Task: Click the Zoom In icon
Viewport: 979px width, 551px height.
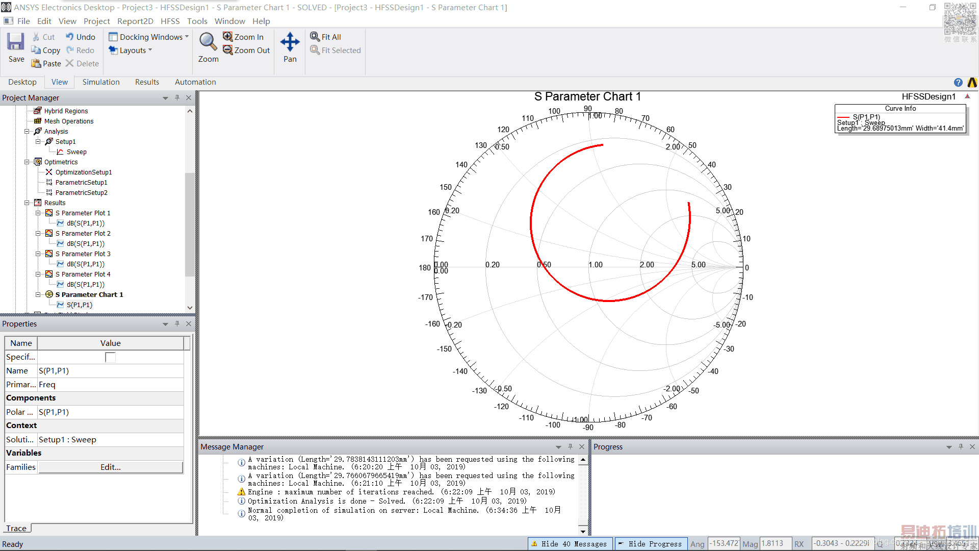Action: [x=228, y=37]
